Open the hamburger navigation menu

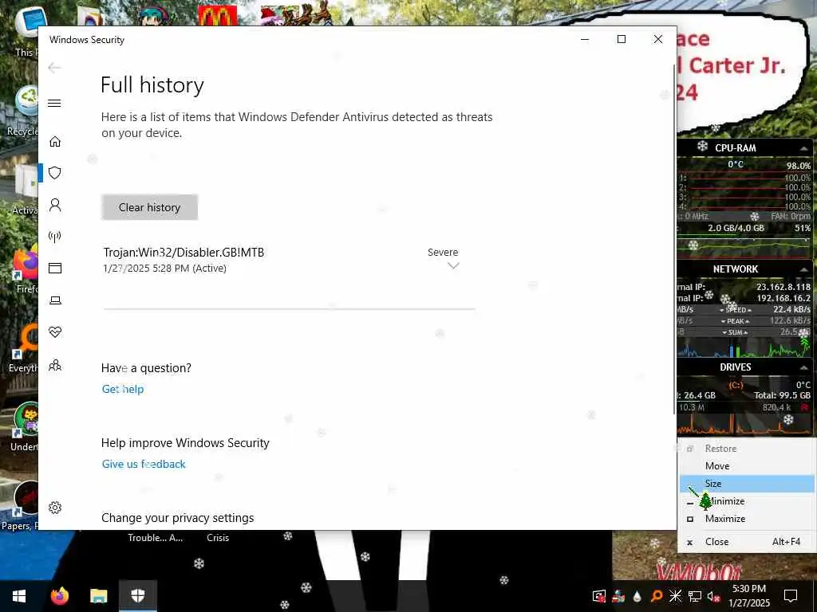[x=54, y=103]
